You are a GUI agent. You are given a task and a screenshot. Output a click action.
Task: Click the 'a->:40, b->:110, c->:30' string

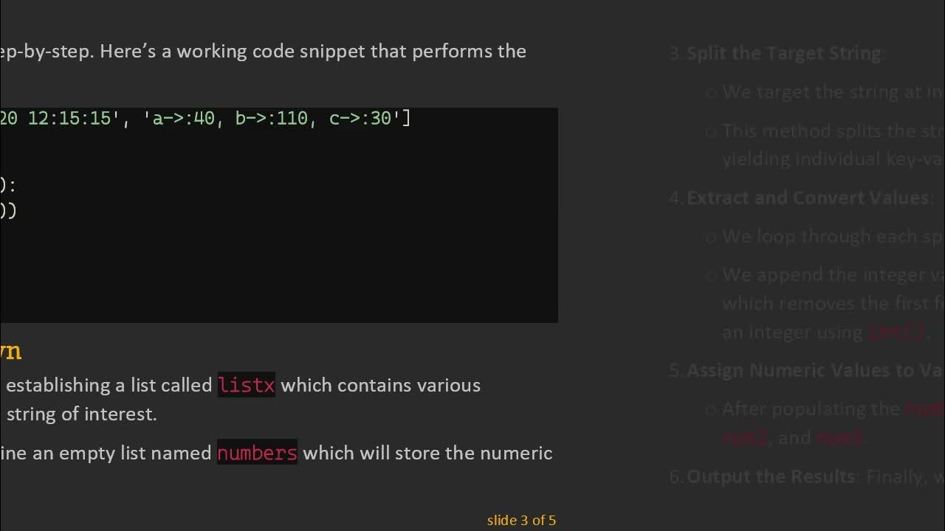point(272,118)
